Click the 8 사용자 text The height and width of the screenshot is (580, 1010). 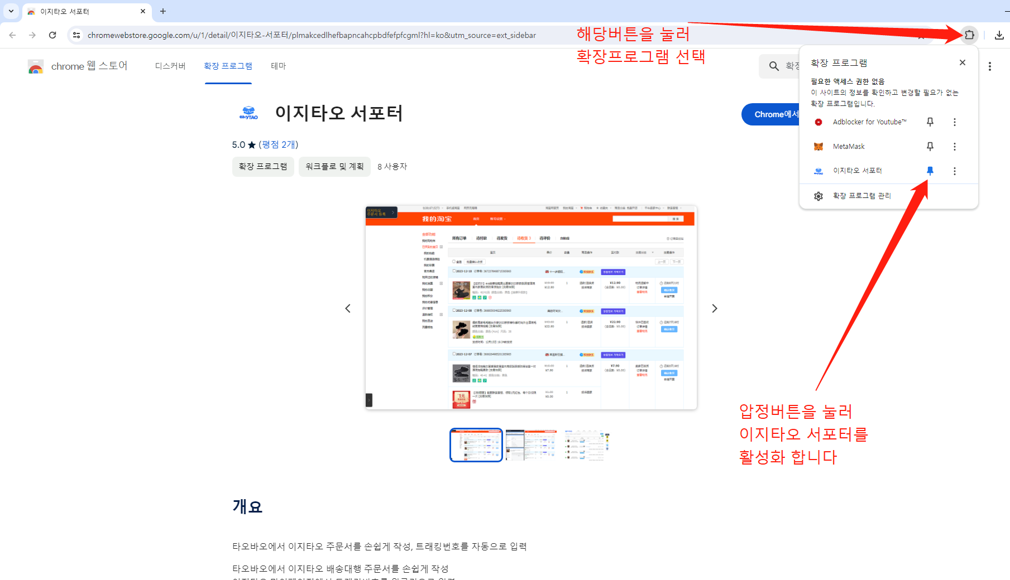(x=392, y=167)
